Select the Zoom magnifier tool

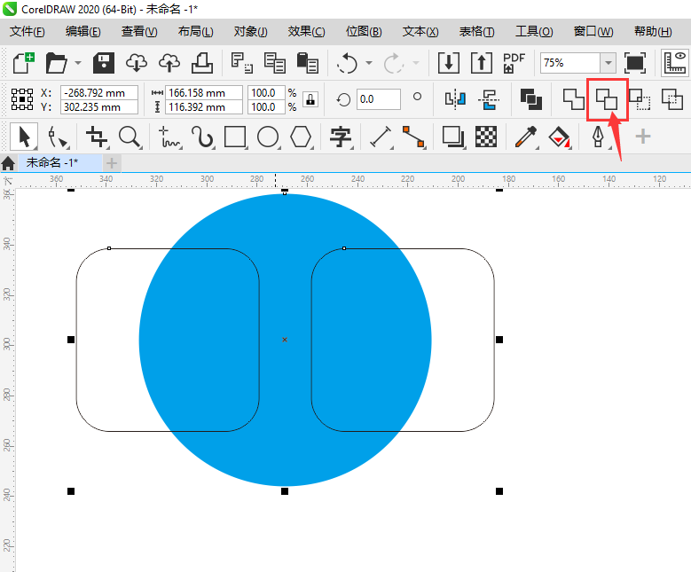pyautogui.click(x=130, y=137)
